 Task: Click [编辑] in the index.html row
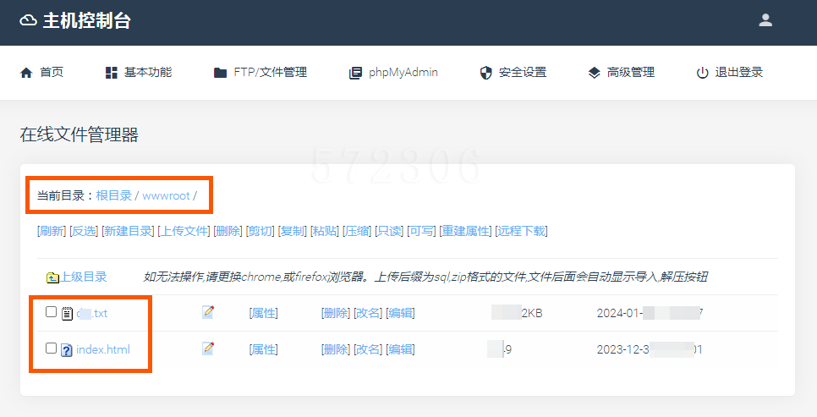400,349
